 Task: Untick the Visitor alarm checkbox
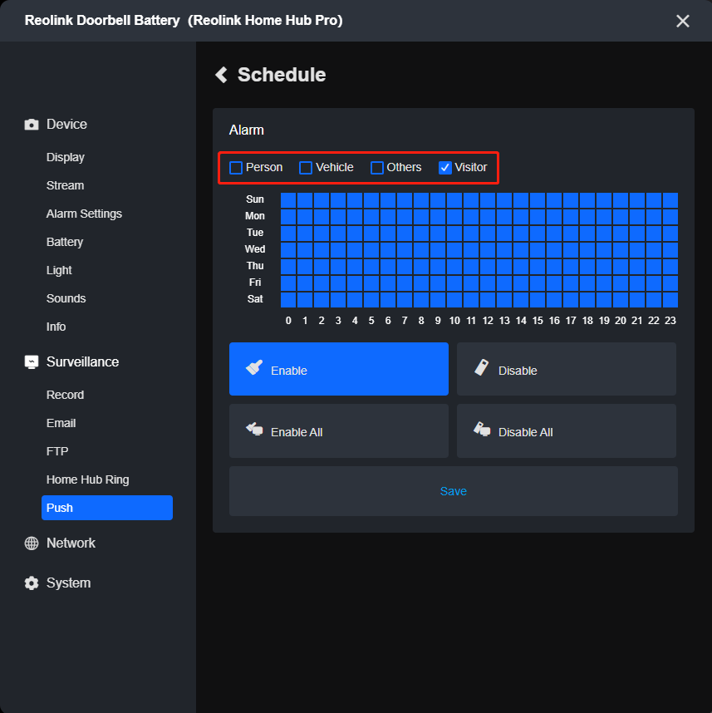click(x=444, y=168)
